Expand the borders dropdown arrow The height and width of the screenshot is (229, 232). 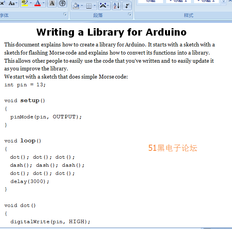tap(95, 6)
